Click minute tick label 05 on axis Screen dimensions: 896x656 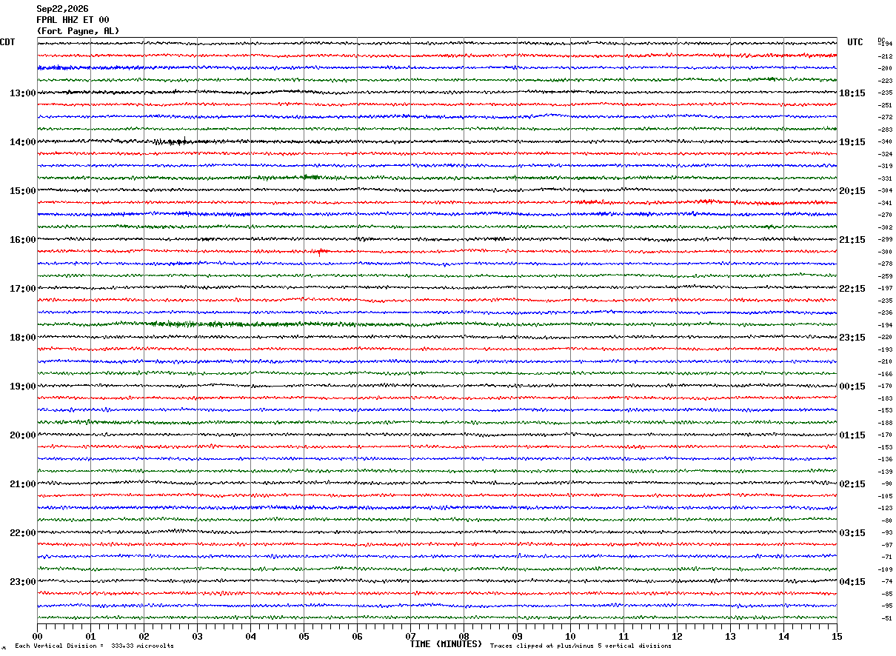coord(304,636)
